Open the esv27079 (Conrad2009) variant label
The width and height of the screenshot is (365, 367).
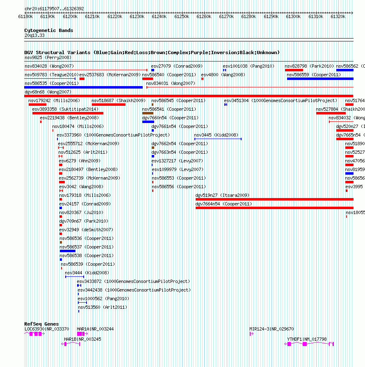tap(177, 66)
